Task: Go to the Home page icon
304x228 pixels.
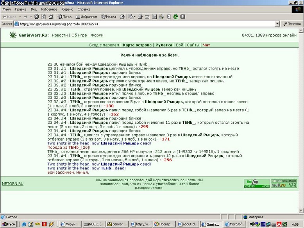Action: [x=51, y=17]
